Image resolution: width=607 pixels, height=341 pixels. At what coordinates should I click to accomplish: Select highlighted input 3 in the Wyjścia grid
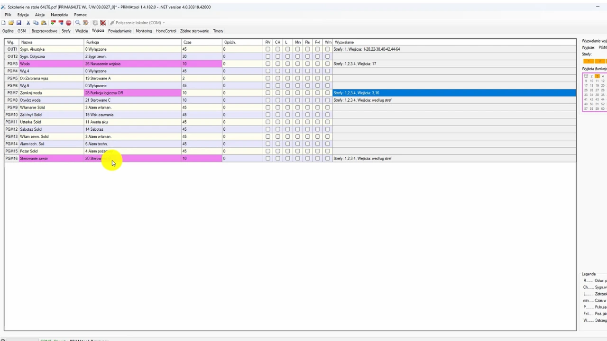(597, 76)
